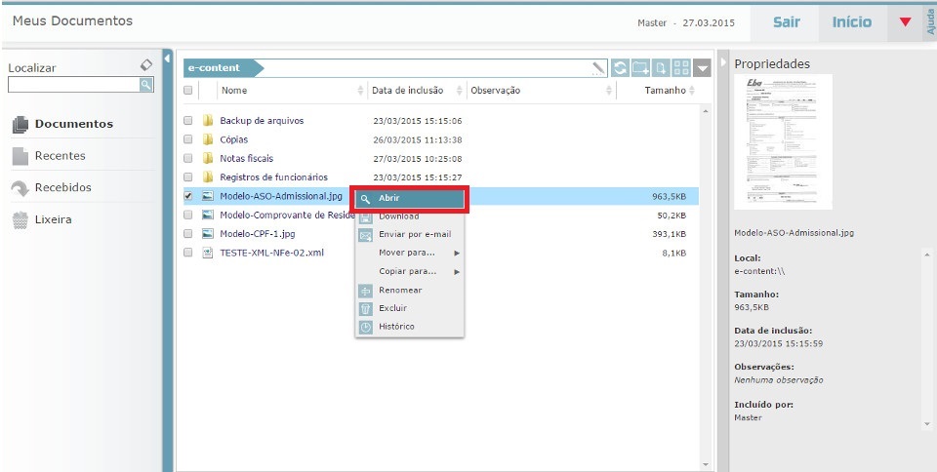This screenshot has height=472, width=937.
Task: Open the red triangle dropdown near Início
Action: (905, 22)
